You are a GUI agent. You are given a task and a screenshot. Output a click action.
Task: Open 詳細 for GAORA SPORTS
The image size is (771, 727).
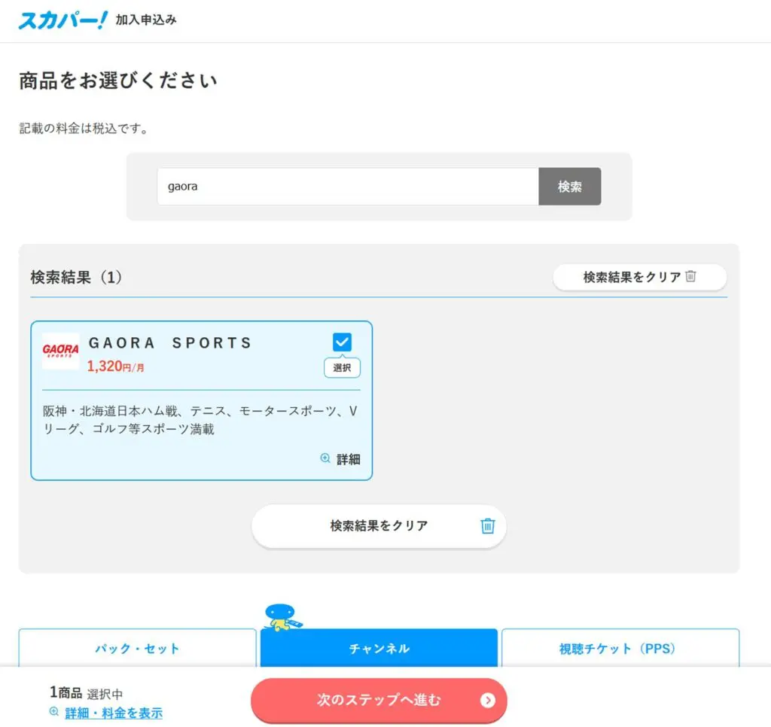click(348, 459)
